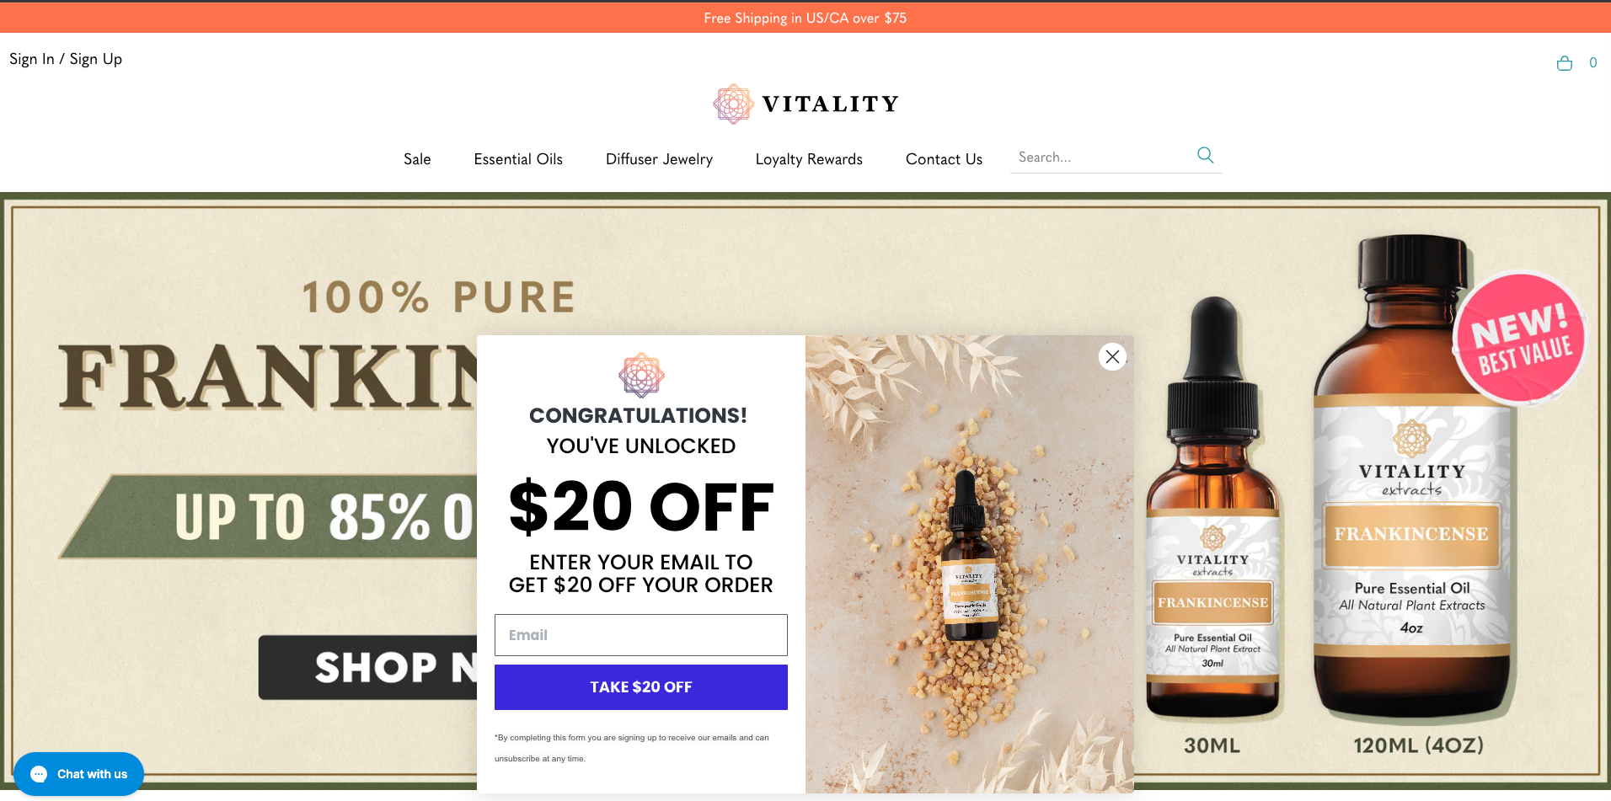Go to the Contact Us page
The image size is (1611, 801).
coord(944,159)
